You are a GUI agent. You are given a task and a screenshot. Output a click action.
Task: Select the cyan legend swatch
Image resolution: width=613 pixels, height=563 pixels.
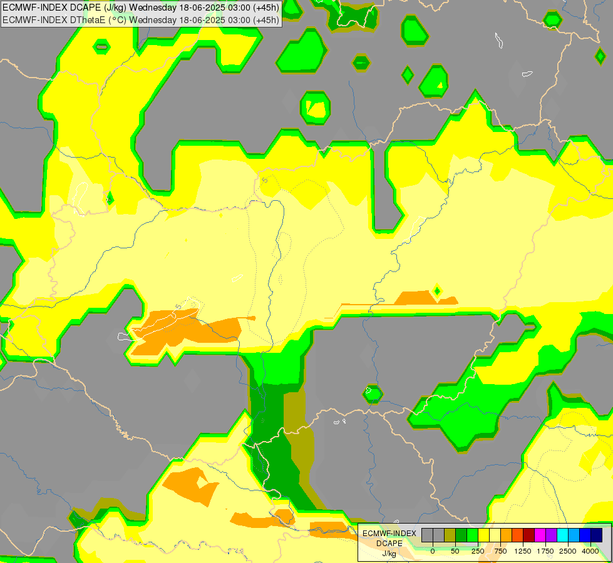click(562, 535)
